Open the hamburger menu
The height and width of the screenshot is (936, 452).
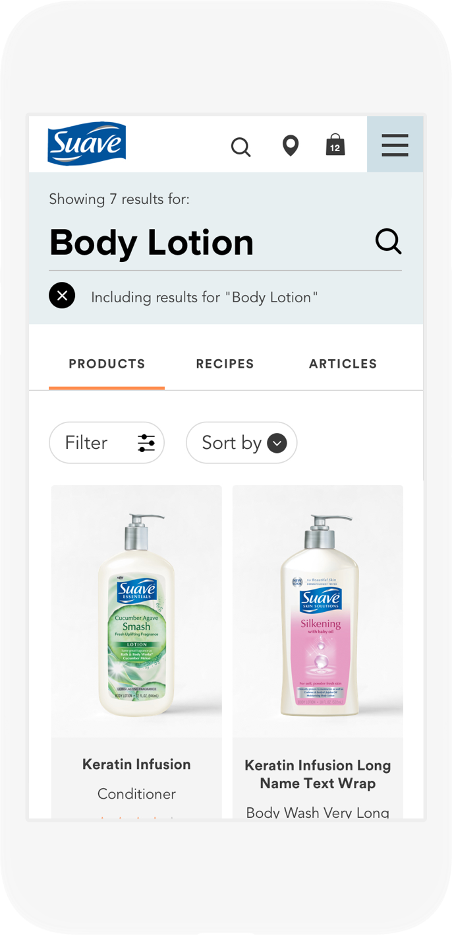coord(395,145)
